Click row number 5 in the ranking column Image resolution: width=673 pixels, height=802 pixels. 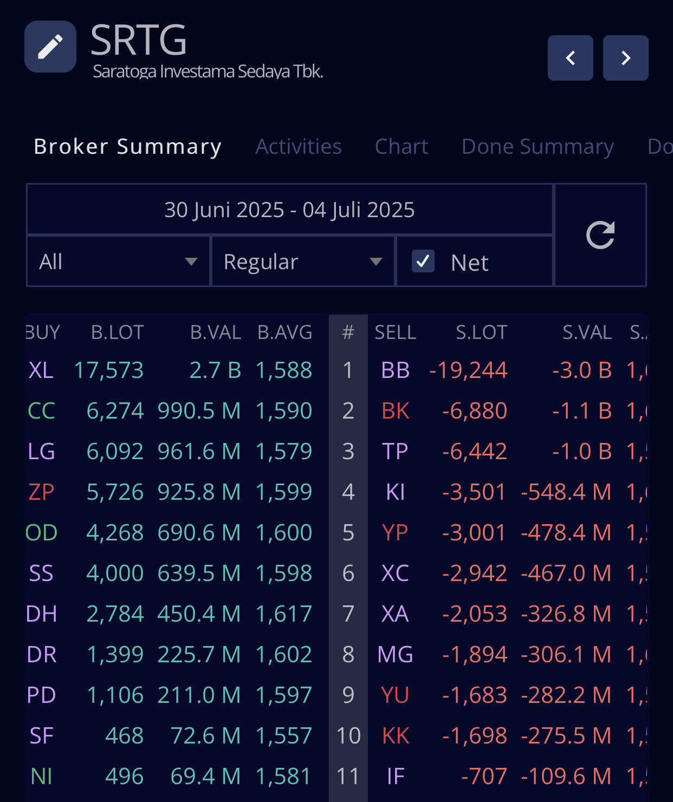coord(348,533)
